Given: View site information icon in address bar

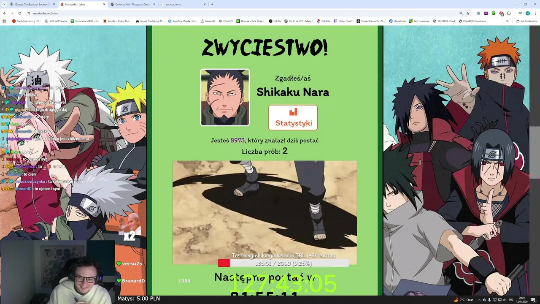Looking at the screenshot, I should (29, 13).
